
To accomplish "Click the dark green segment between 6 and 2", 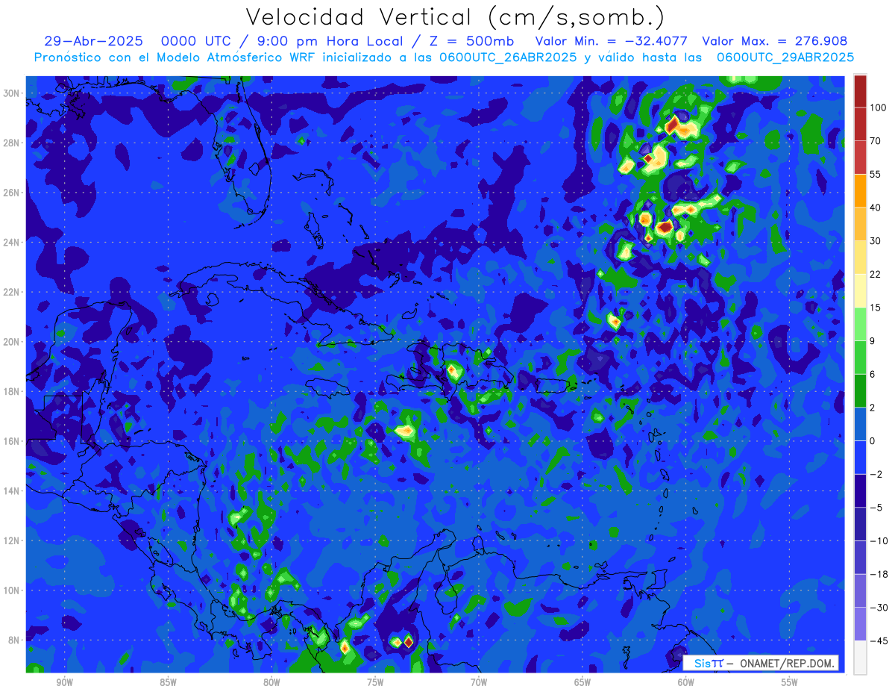I will click(860, 390).
